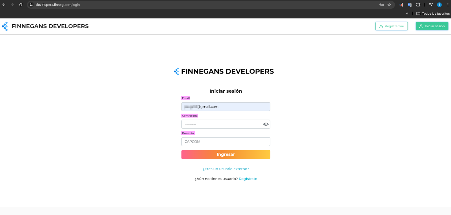Open the saved passwords key icon
Viewport: 451px width, 215px height.
(381, 5)
